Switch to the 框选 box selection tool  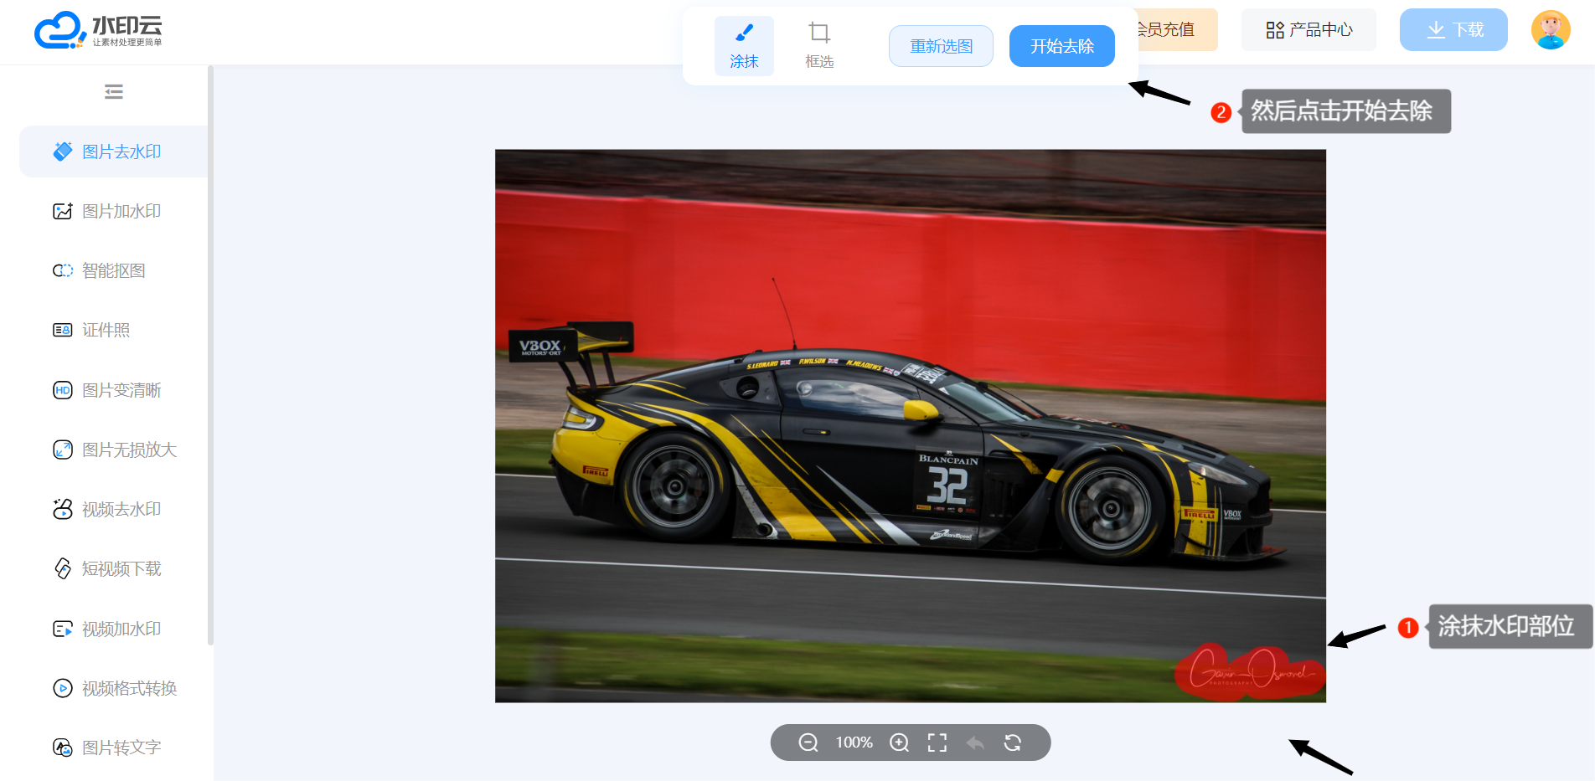click(x=818, y=45)
